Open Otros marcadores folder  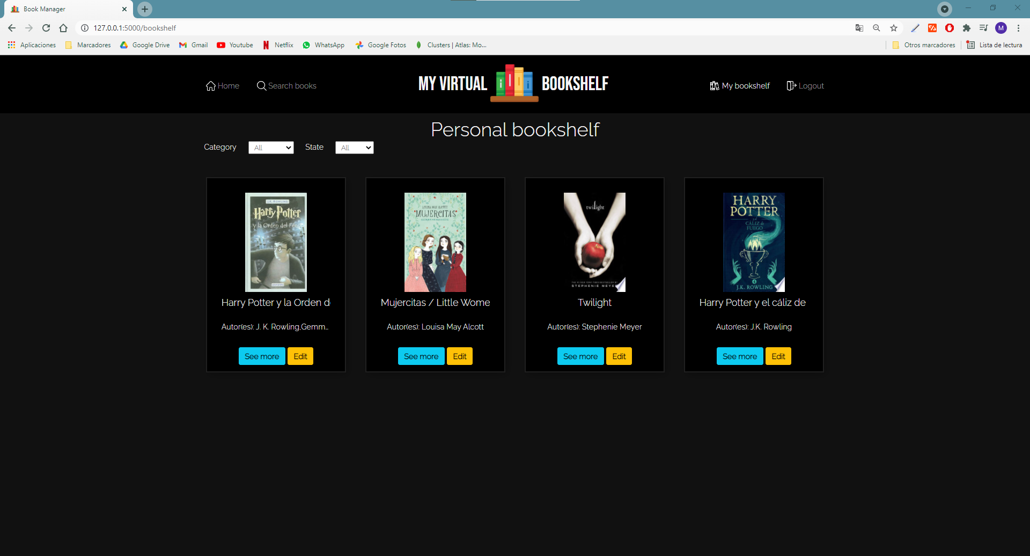click(x=924, y=45)
